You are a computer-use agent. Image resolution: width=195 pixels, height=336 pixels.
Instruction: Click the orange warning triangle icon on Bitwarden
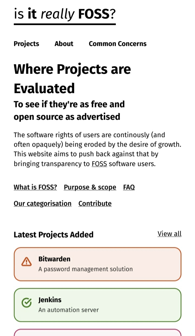click(26, 262)
